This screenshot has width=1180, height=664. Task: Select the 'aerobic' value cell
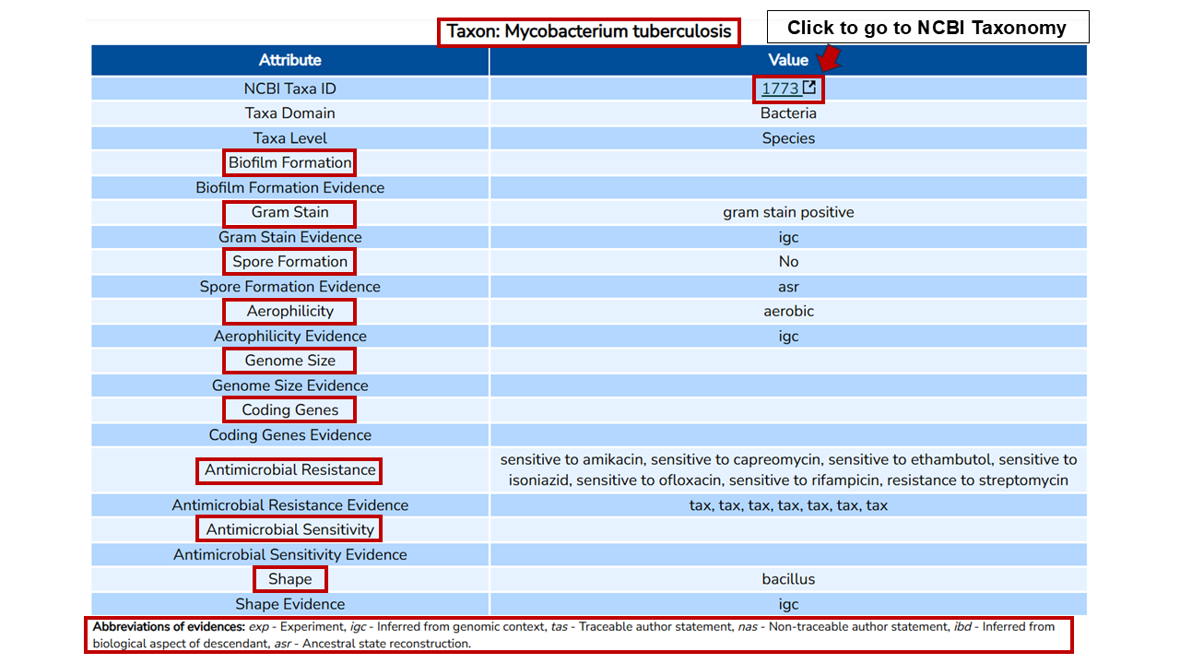788,311
